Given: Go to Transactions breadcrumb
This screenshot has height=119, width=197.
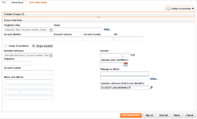Looking at the screenshot, I should (17, 3).
